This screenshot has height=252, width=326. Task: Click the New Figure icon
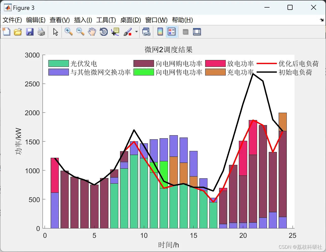pyautogui.click(x=6, y=32)
